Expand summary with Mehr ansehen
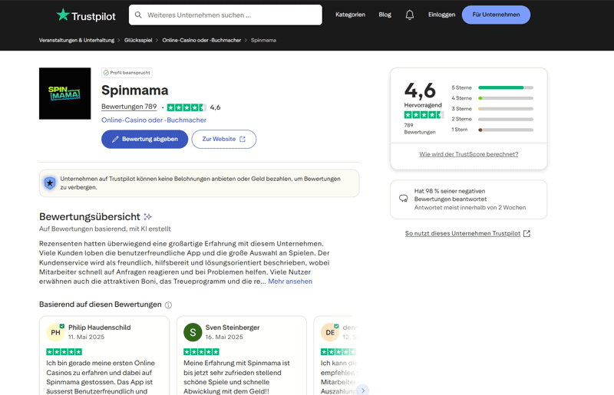 (290, 281)
